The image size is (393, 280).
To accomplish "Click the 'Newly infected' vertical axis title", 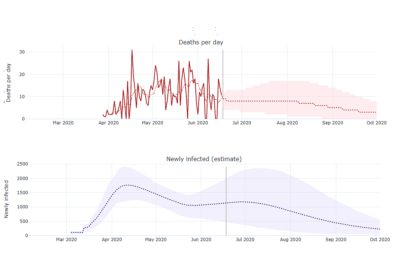I will (x=7, y=199).
